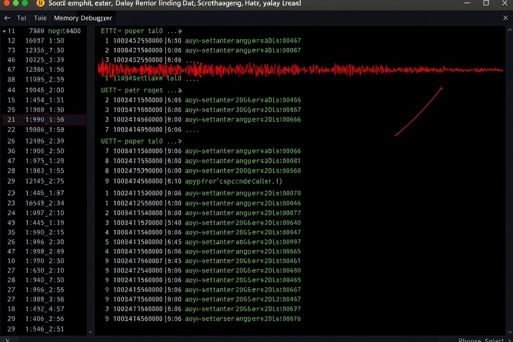Pick the log line ending in 00461
Image resolution: width=513 pixels, height=342 pixels.
203,260
